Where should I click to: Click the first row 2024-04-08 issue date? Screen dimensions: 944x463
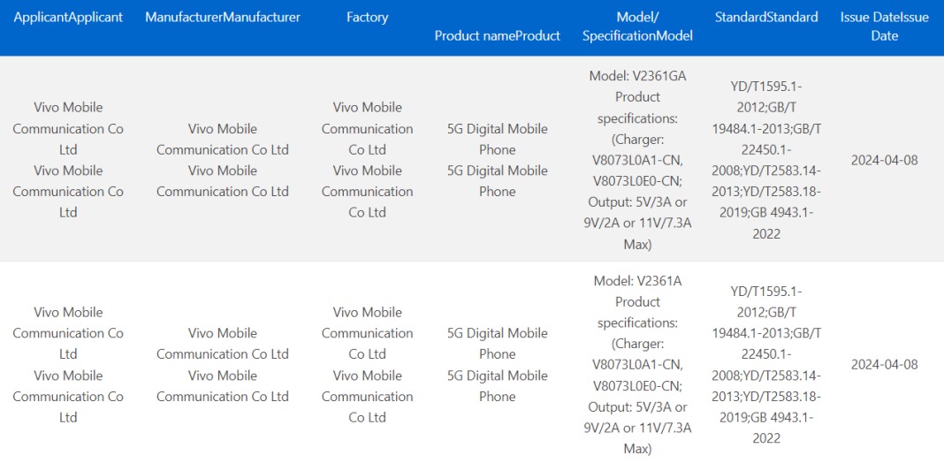pos(885,160)
